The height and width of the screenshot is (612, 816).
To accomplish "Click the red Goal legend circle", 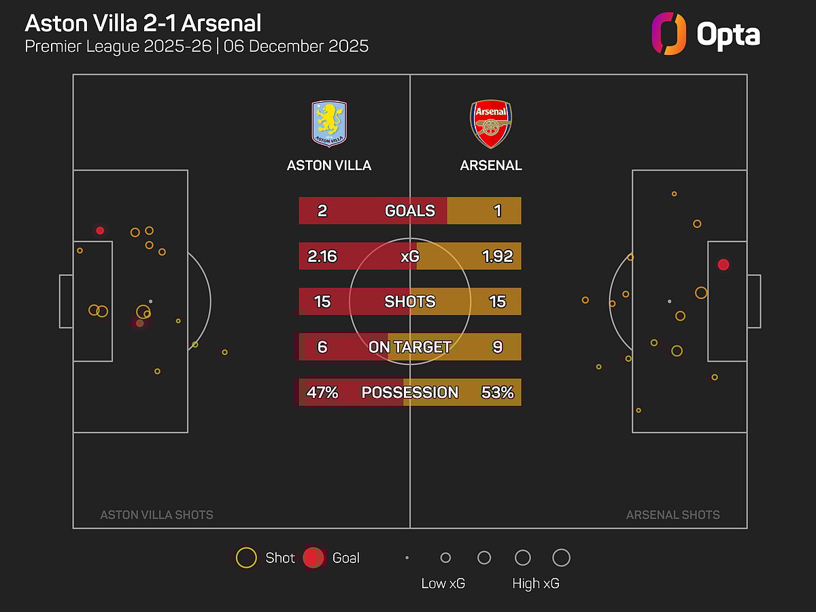I will (313, 558).
